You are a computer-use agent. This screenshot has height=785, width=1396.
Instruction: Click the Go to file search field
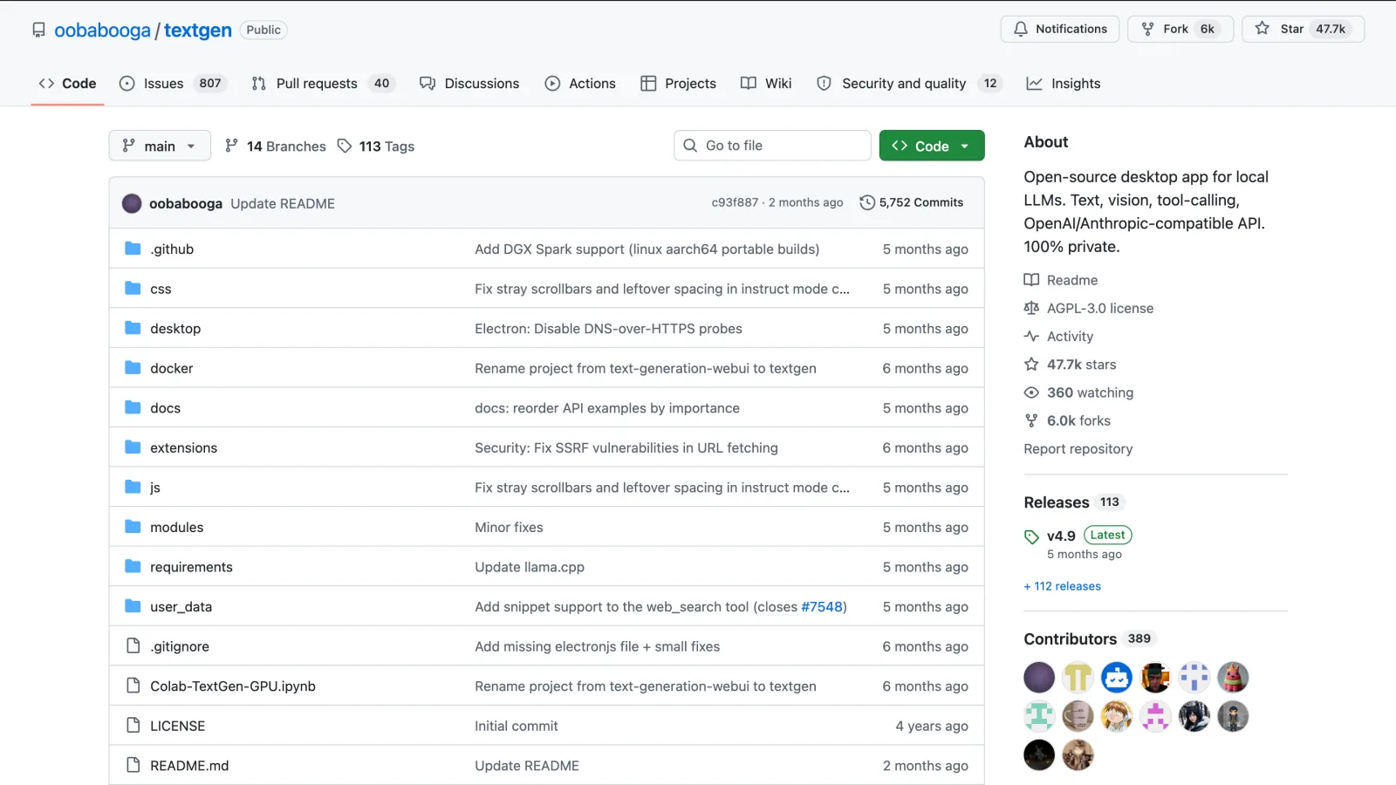[x=772, y=146]
